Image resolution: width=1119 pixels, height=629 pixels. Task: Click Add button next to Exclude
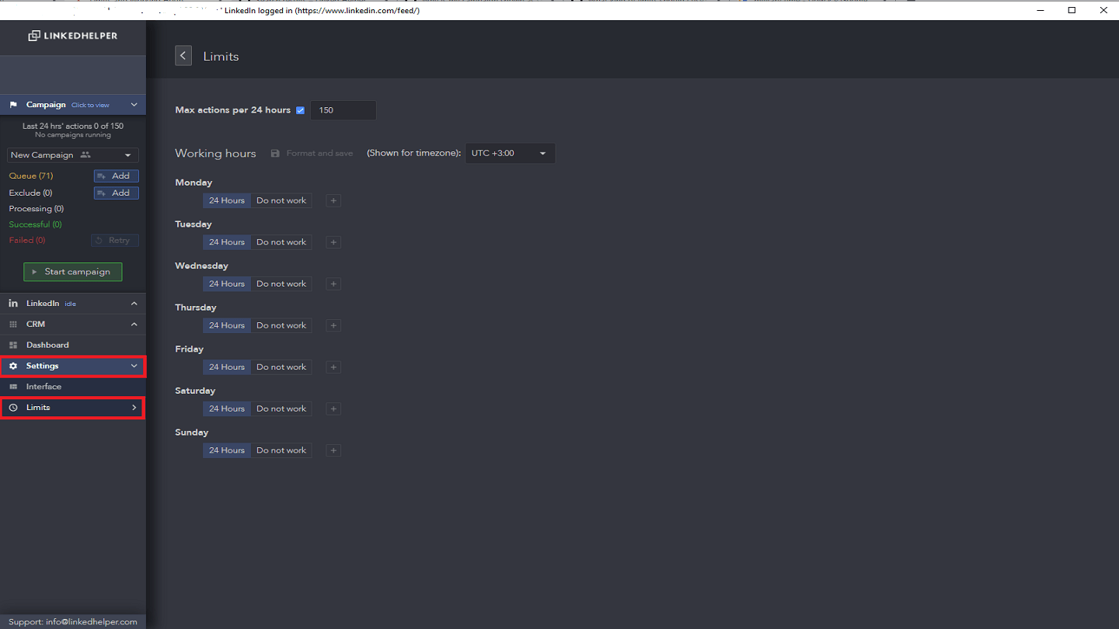pyautogui.click(x=117, y=193)
